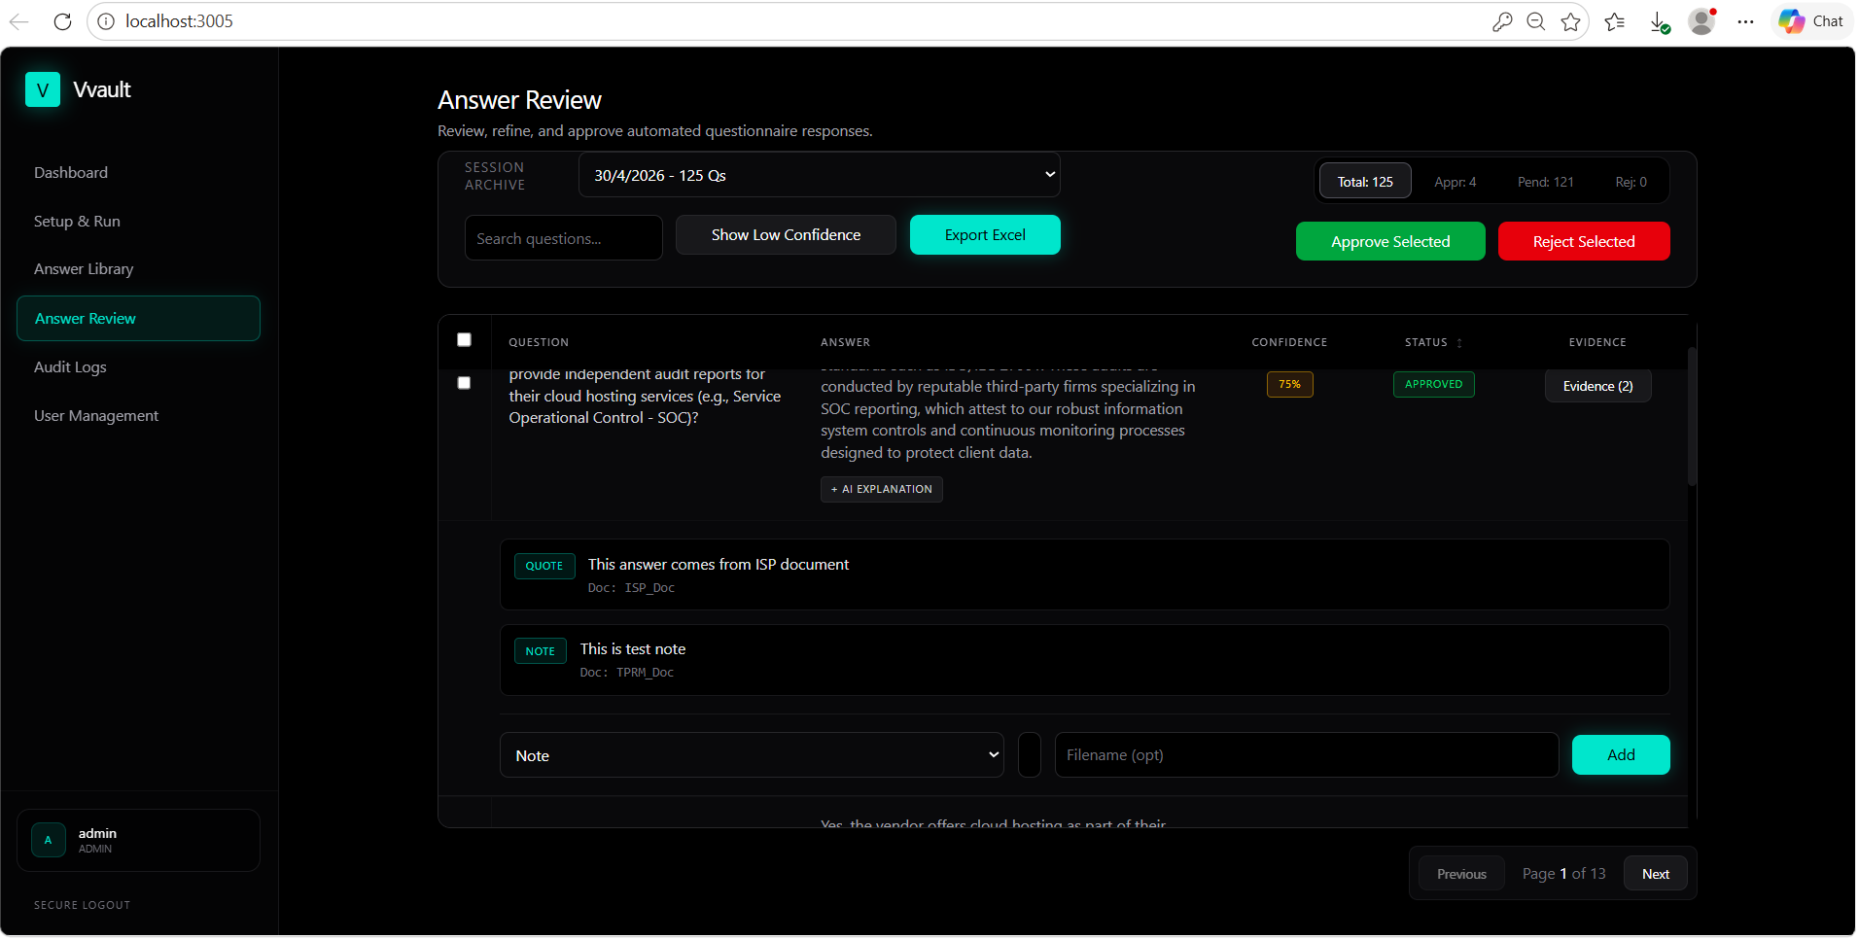Click Reject Selected button
1859x940 pixels.
point(1584,241)
